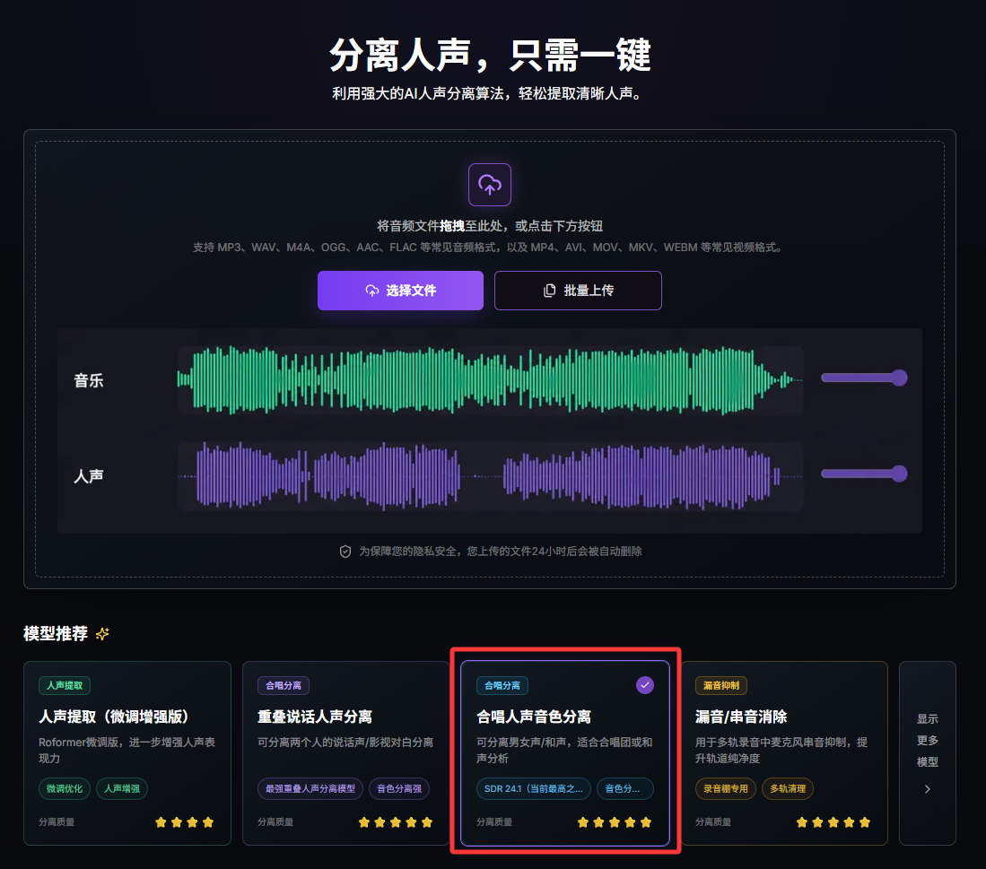Screen dimensions: 986x869
Task: Click the shield privacy icon
Action: pyautogui.click(x=345, y=552)
